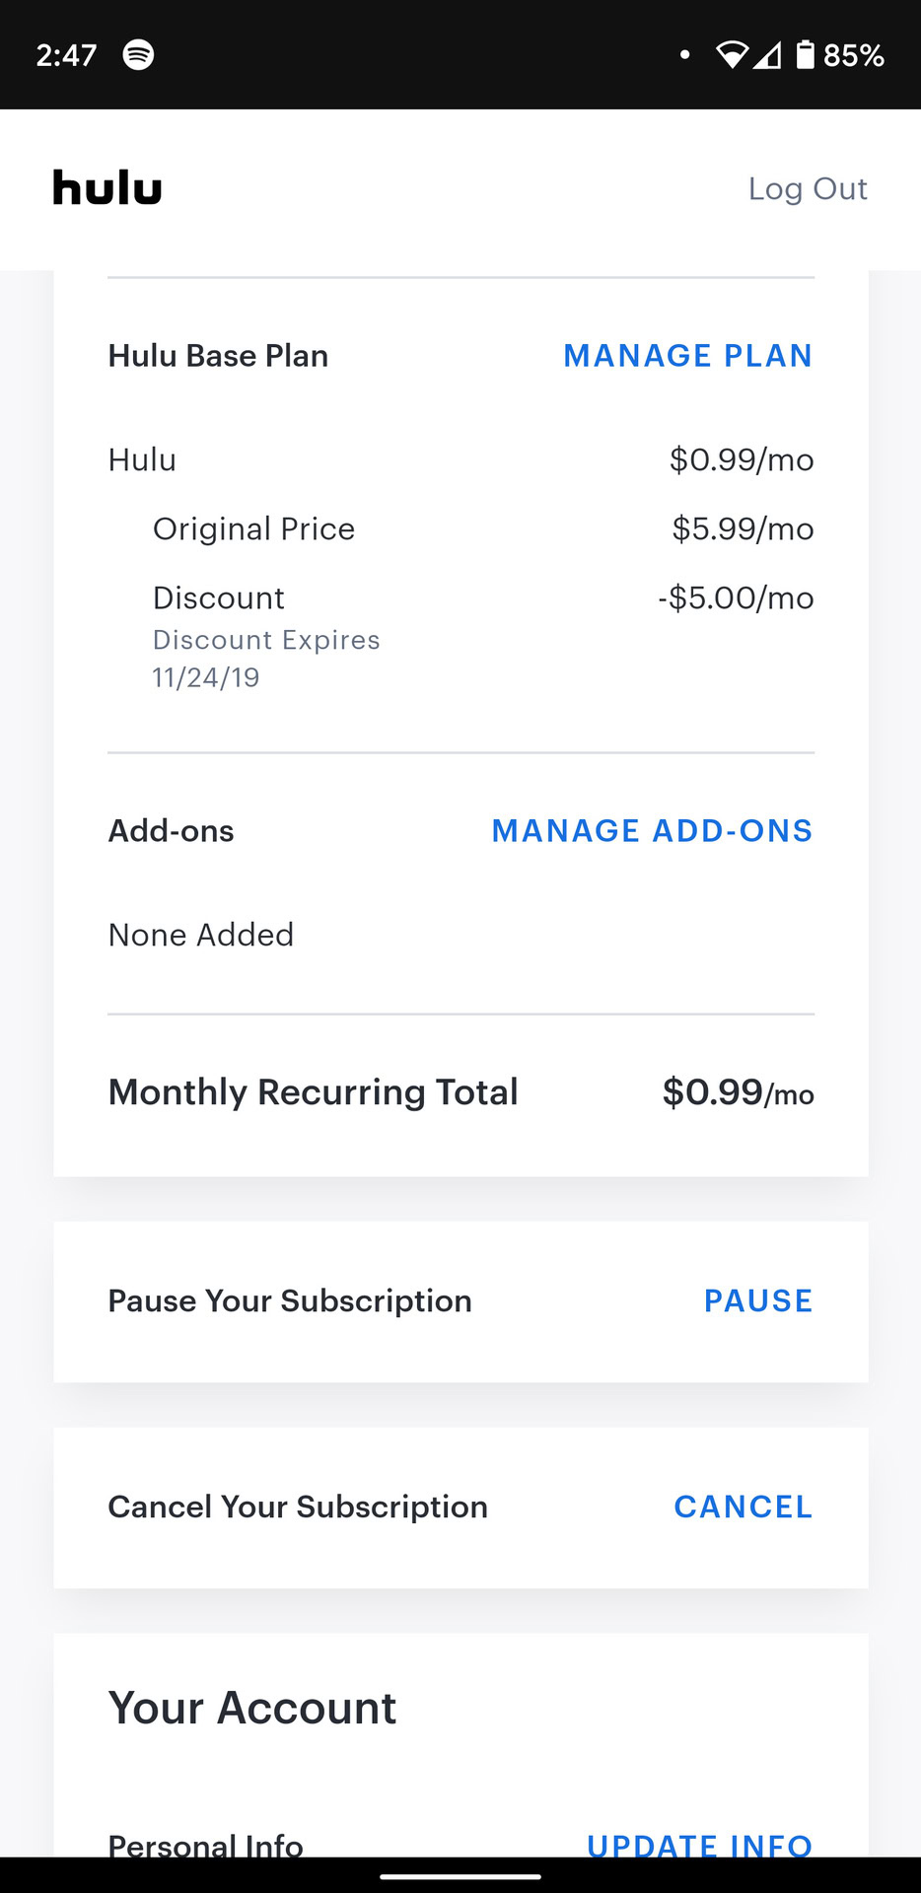Tap the Hulu logo
This screenshot has height=1893, width=921.
click(x=107, y=188)
